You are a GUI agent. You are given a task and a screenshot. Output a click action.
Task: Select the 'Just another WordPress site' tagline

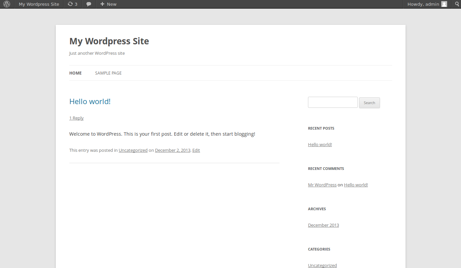click(x=97, y=53)
